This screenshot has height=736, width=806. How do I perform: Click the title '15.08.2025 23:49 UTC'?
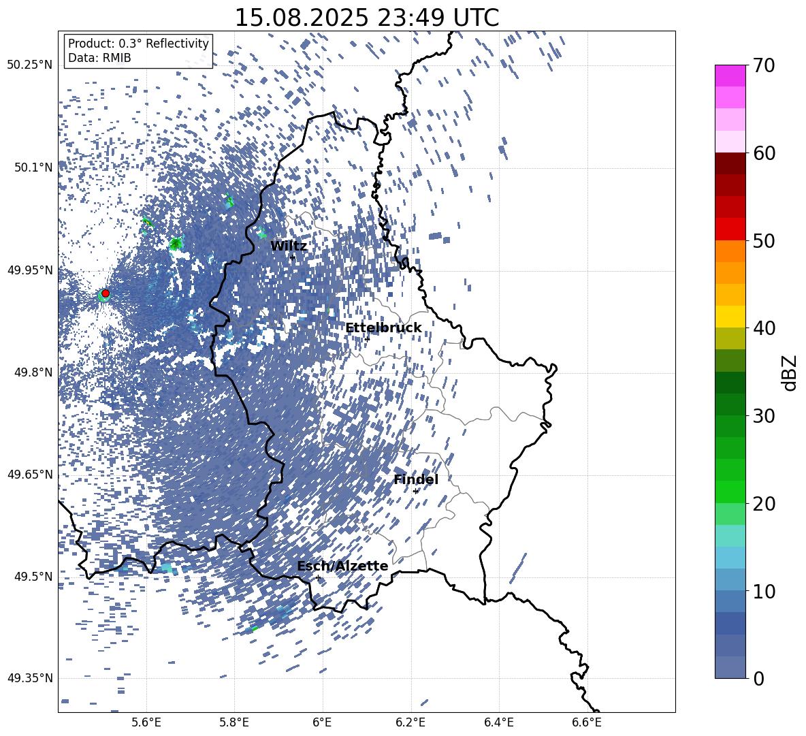(x=366, y=18)
